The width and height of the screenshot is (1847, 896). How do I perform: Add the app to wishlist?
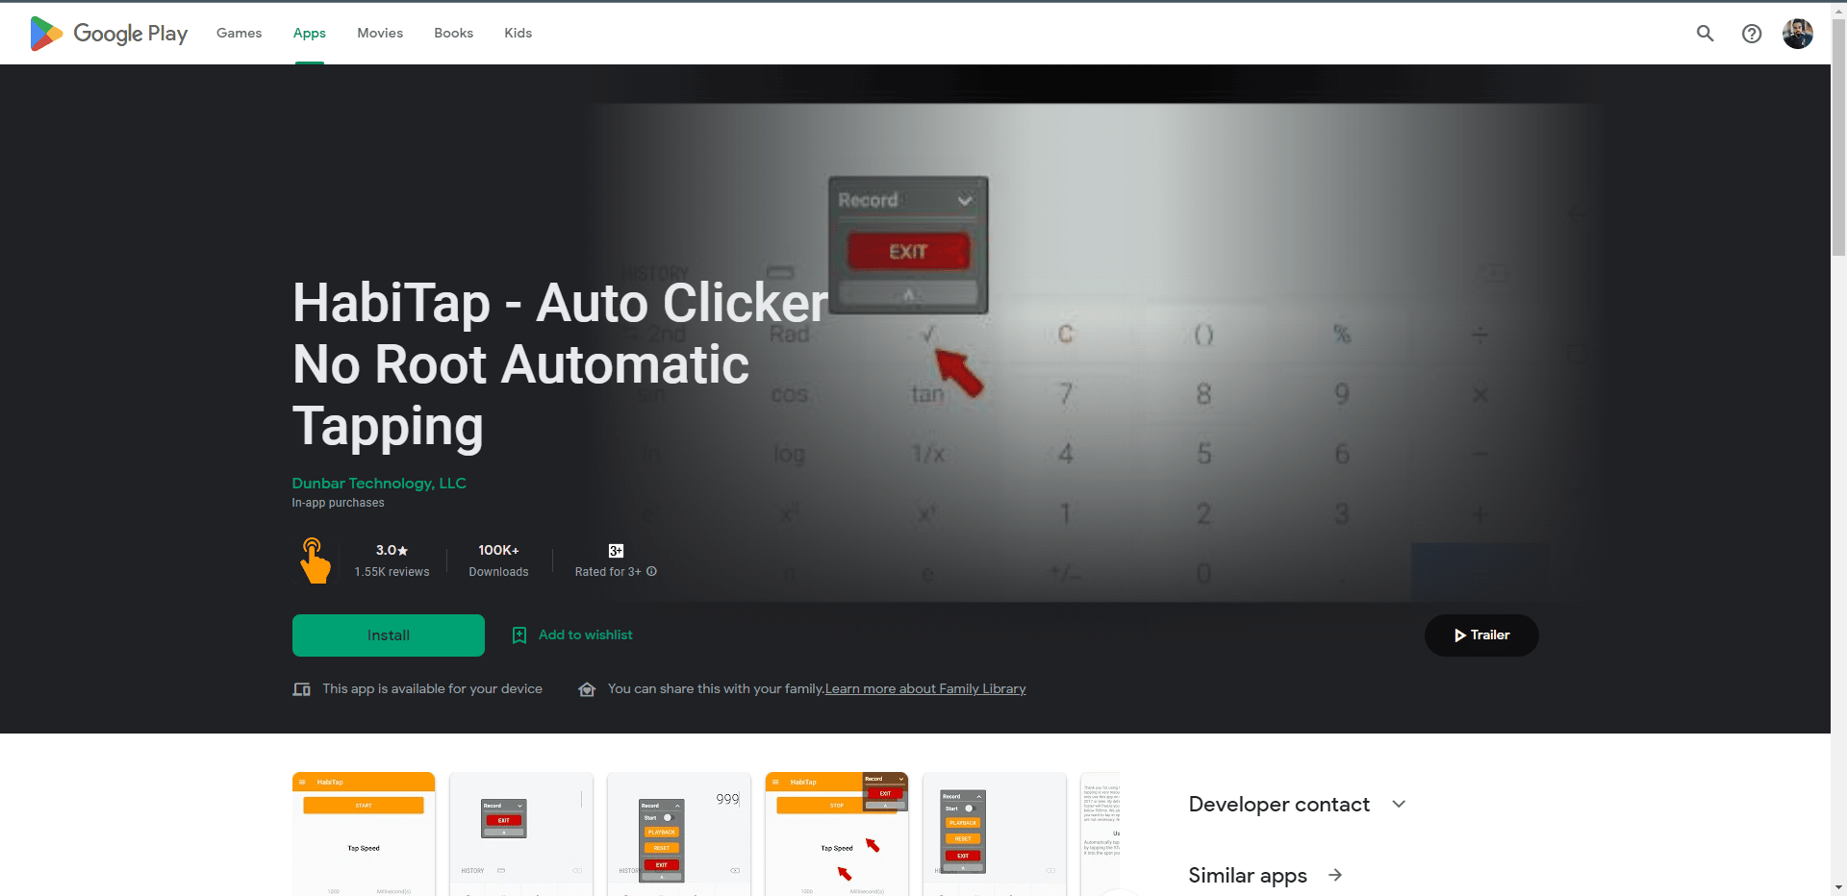pyautogui.click(x=572, y=635)
